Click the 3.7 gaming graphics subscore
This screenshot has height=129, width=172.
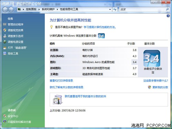click(135, 68)
